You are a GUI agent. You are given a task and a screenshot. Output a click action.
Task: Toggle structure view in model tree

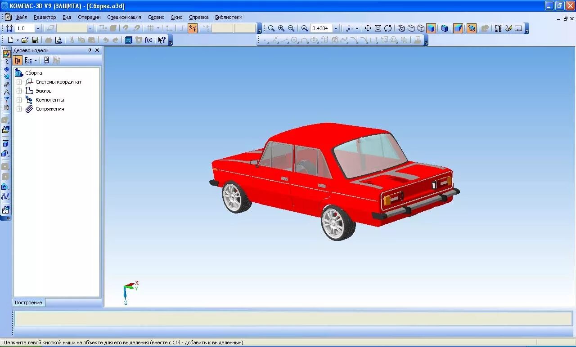(18, 60)
